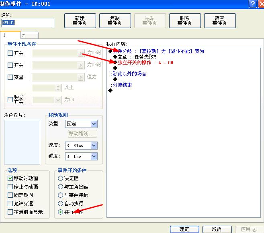This screenshot has width=264, height=233.
Task: Select the 并行处理 trigger radio button
Action: [60, 212]
